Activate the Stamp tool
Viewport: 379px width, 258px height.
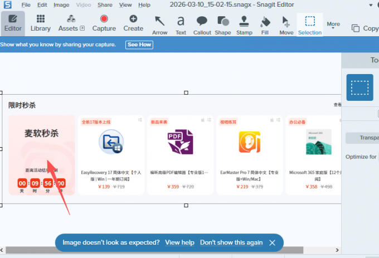[244, 25]
